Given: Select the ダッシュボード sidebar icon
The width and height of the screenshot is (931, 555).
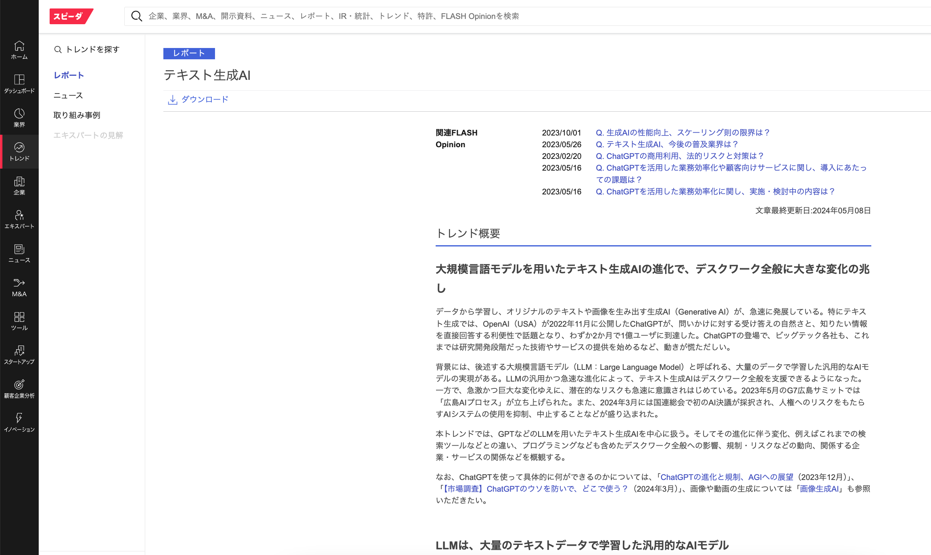Looking at the screenshot, I should tap(19, 83).
